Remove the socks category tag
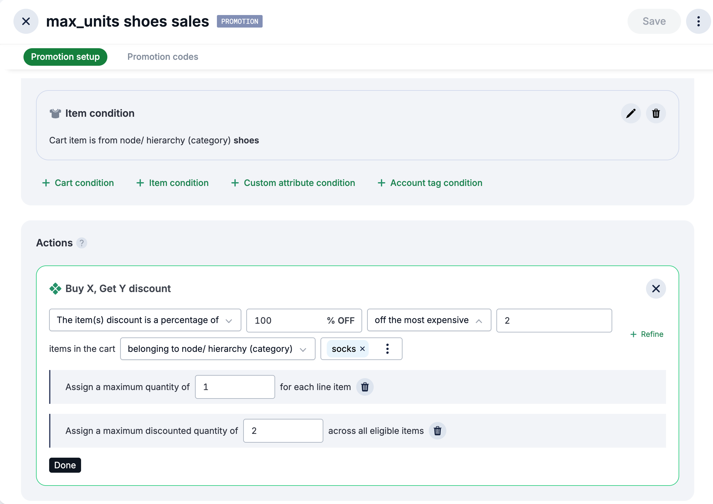This screenshot has height=504, width=713. (x=363, y=349)
